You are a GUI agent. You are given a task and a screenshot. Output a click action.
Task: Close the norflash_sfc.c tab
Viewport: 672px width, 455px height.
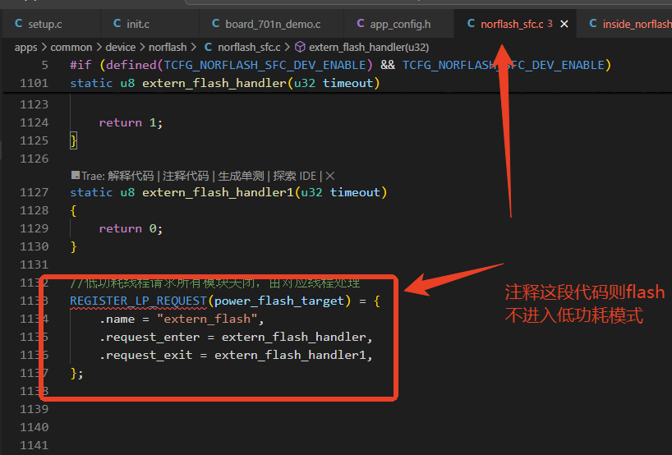[x=564, y=25]
